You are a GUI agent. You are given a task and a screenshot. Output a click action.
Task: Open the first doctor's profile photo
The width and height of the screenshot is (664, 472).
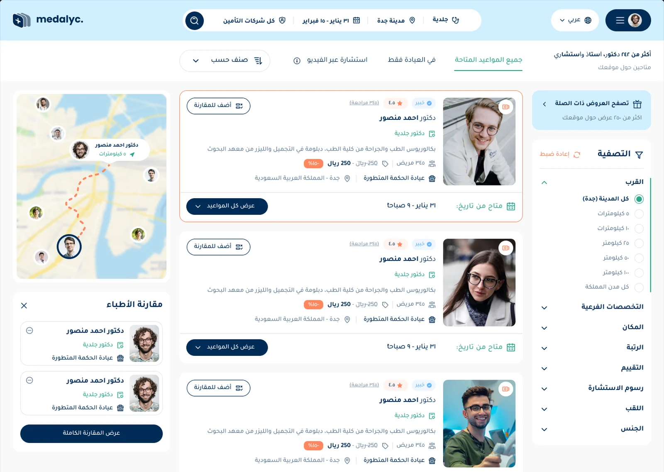[x=479, y=141]
